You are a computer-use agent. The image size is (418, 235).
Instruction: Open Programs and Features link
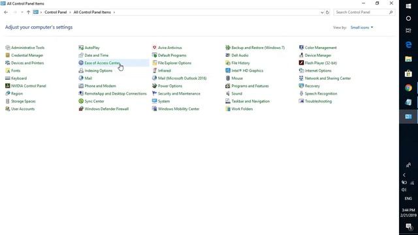tap(249, 86)
